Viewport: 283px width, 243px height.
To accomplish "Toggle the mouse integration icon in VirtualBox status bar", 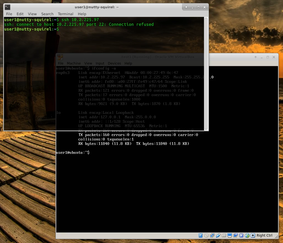I will click(247, 236).
